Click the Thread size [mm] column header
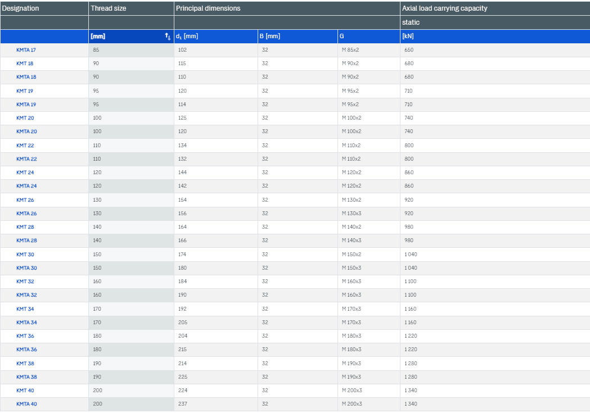 98,37
